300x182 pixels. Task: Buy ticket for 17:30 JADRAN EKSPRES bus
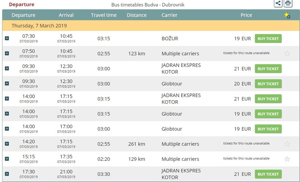coord(268,174)
